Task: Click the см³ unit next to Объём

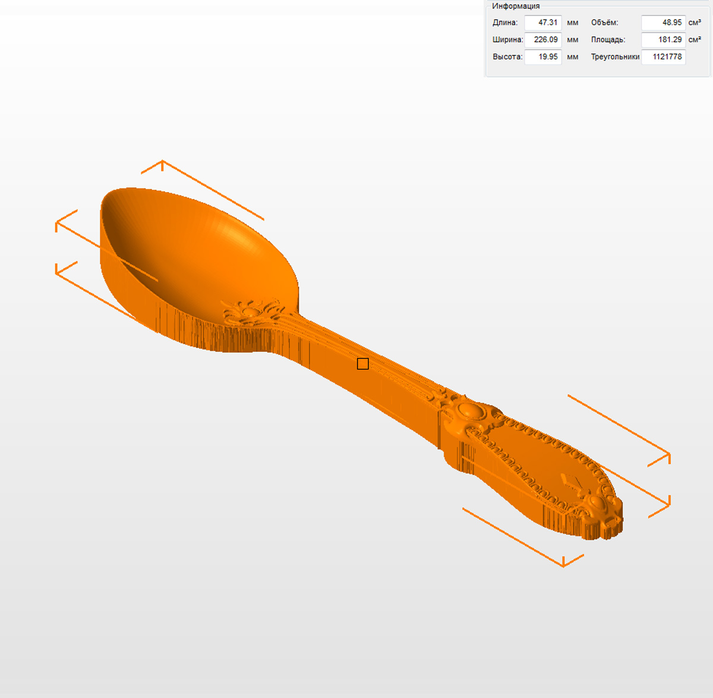Action: coord(695,23)
